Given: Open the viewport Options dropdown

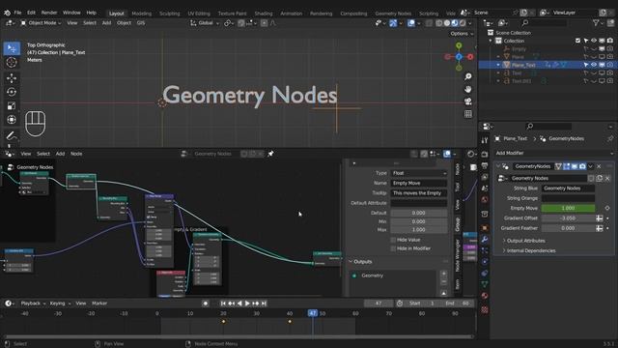Looking at the screenshot, I should [x=462, y=34].
